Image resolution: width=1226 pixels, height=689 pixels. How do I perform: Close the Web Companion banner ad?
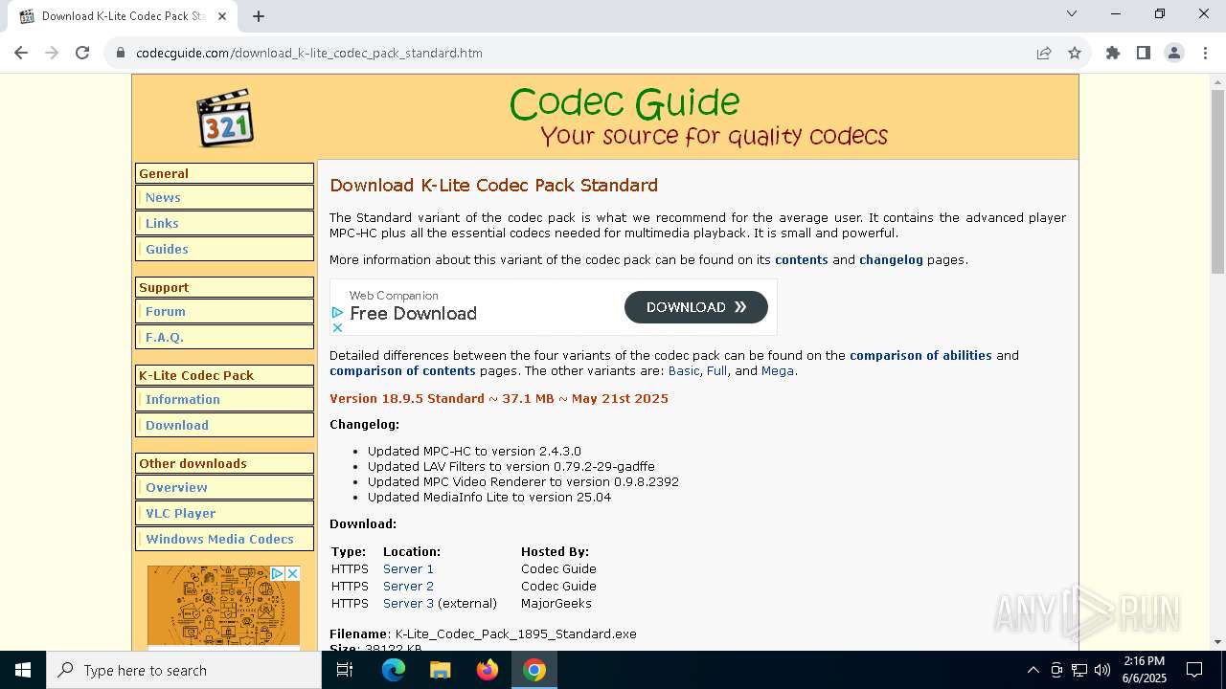[337, 327]
